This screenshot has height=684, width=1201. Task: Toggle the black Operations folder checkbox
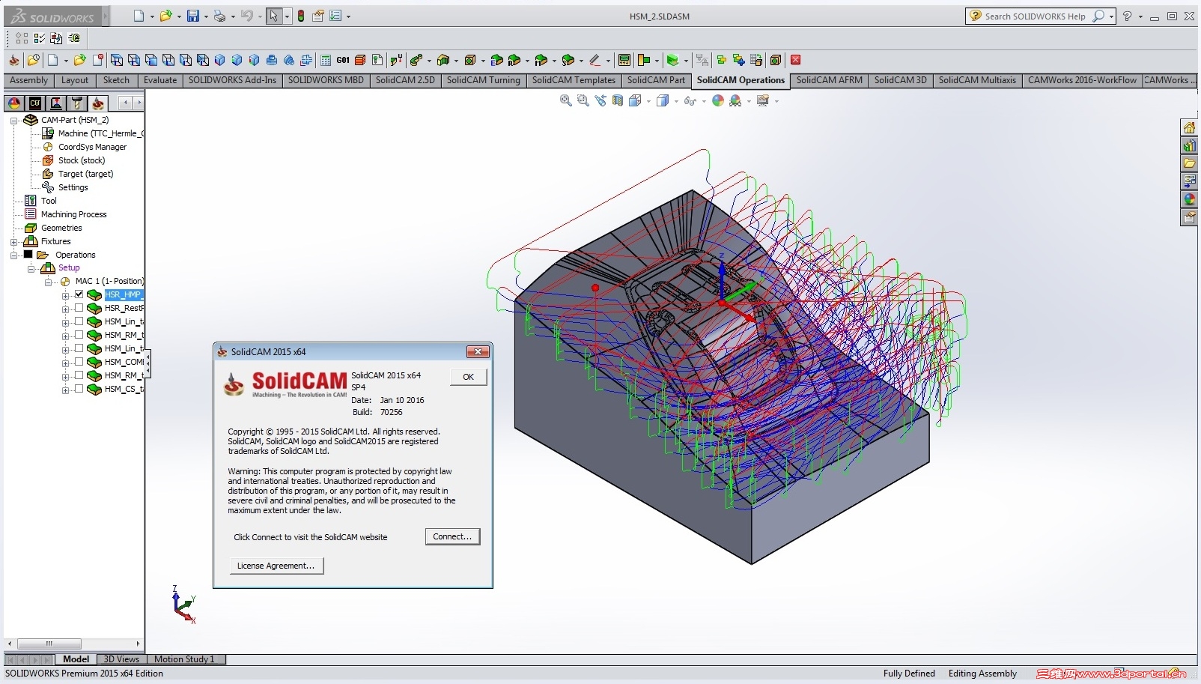pyautogui.click(x=28, y=255)
